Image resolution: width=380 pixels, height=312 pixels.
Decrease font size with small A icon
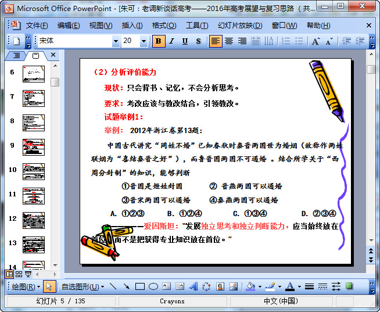(329, 41)
